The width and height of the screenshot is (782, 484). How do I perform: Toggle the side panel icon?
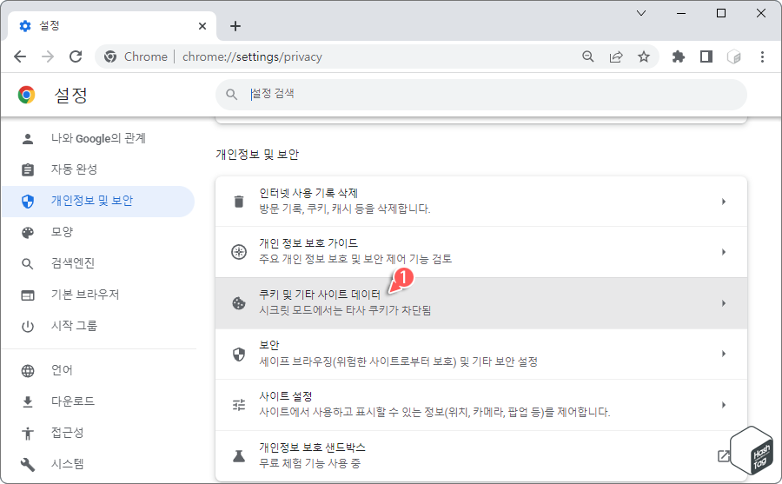coord(706,56)
